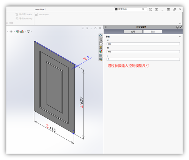Image resolution: width=189 pixels, height=160 pixels.
Task: Click the expand right panel viewport icon
Action: [x=87, y=28]
